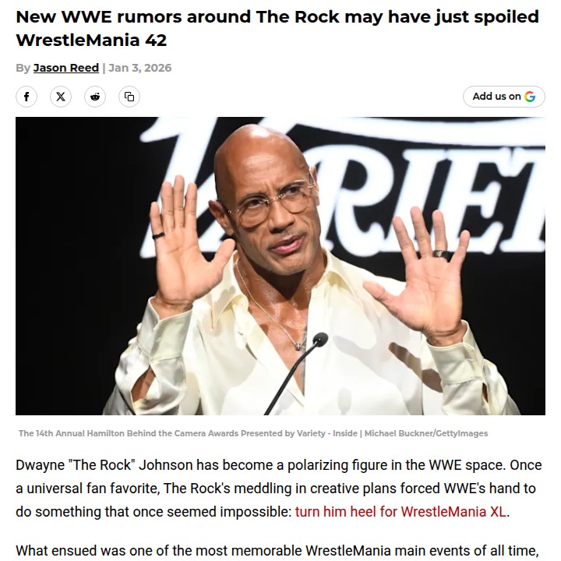Image resolution: width=561 pixels, height=561 pixels.
Task: Share the article on Facebook
Action: (x=26, y=97)
